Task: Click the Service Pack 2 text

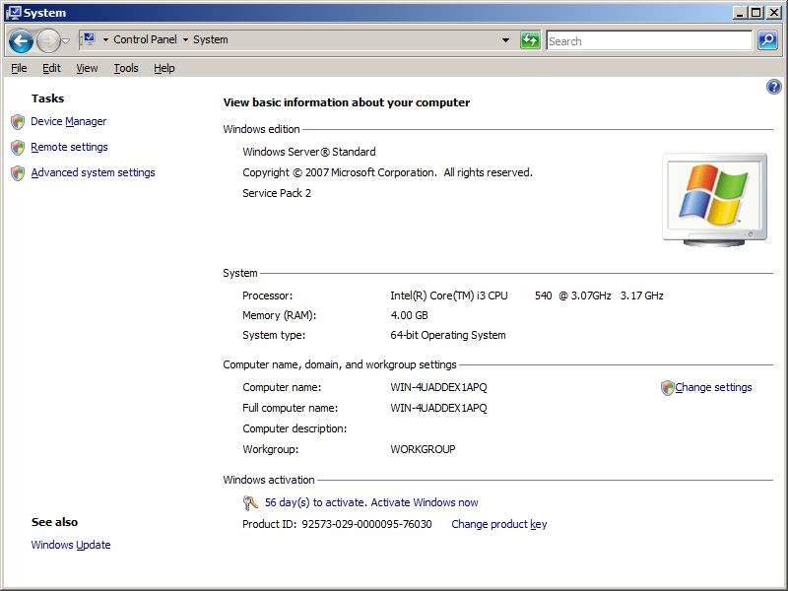Action: pos(277,193)
